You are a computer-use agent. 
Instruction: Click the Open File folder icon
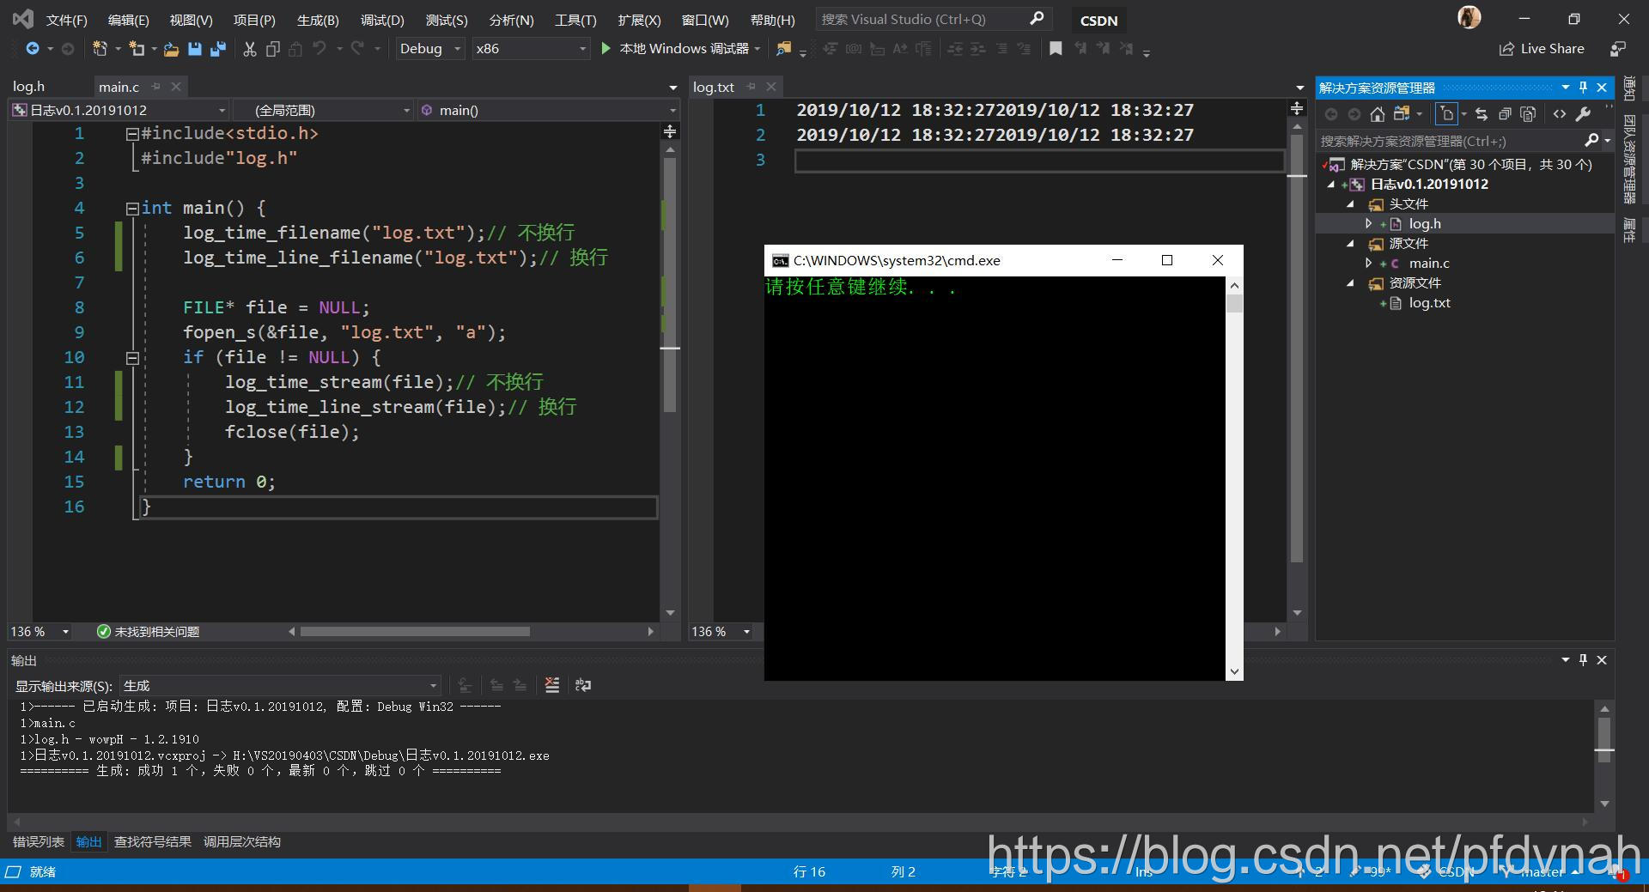tap(171, 49)
